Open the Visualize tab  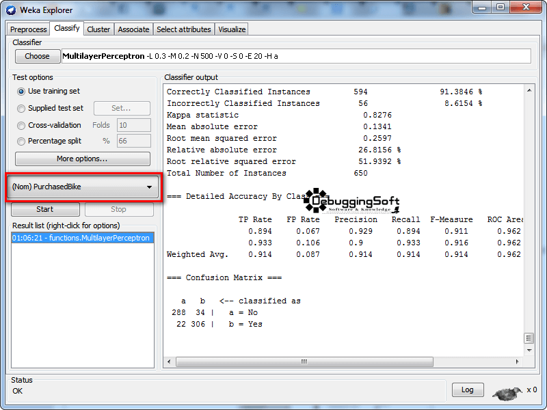232,29
